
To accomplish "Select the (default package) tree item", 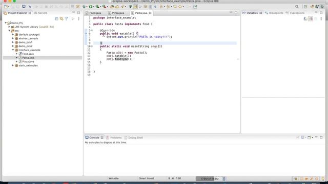I will tap(29, 35).
